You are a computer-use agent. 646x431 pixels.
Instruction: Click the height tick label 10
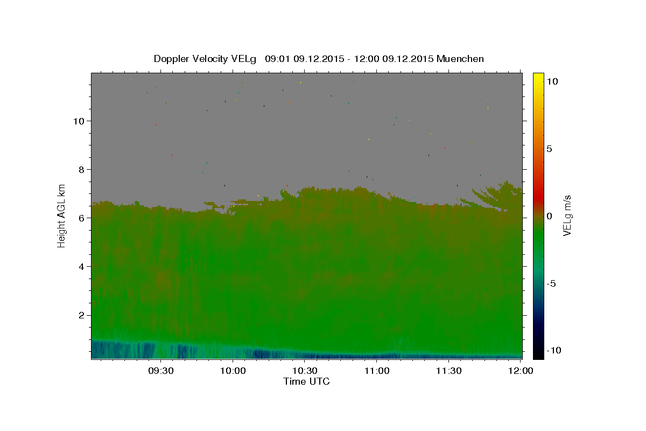pos(79,121)
